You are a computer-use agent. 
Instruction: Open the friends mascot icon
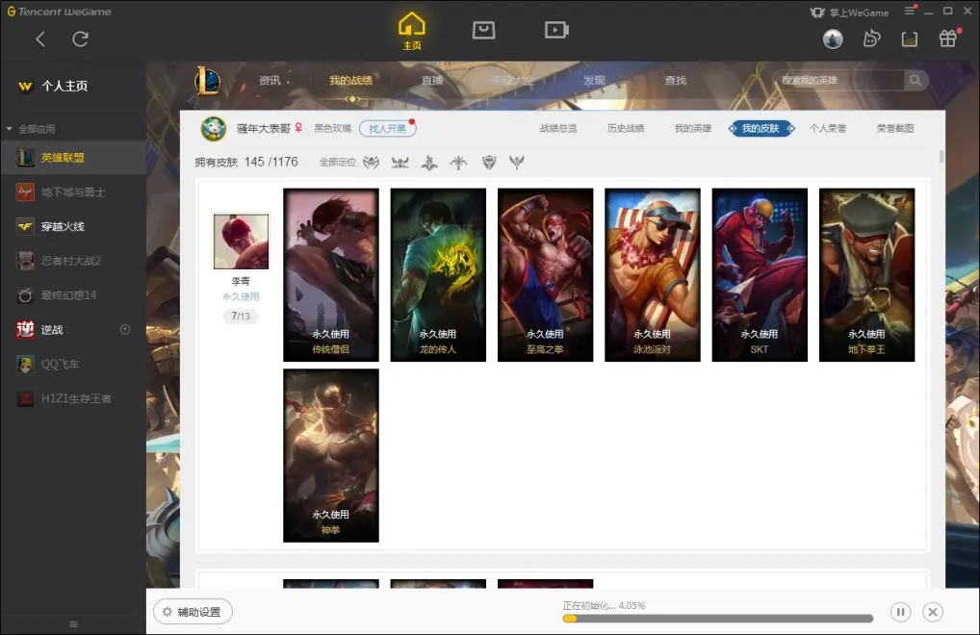pyautogui.click(x=871, y=38)
